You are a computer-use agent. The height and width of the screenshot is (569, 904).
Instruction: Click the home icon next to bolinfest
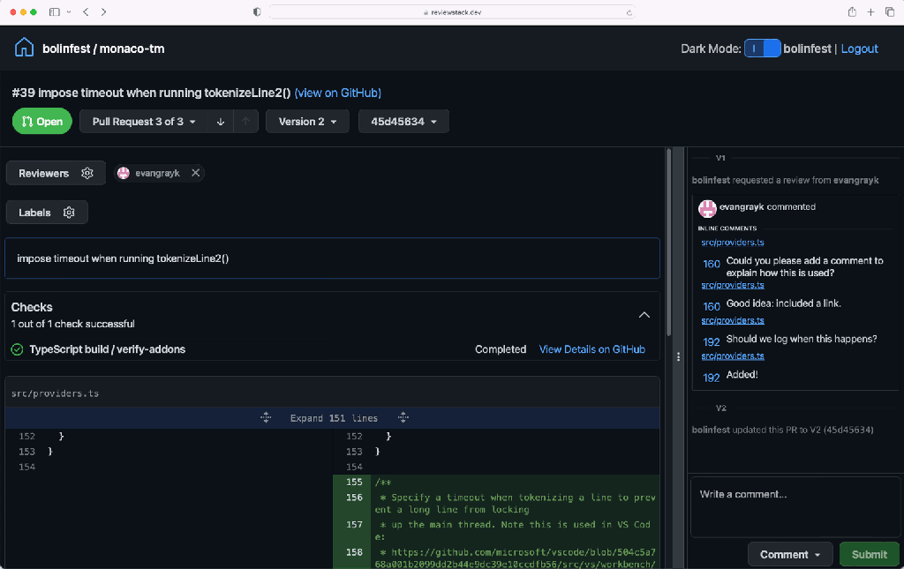point(24,48)
